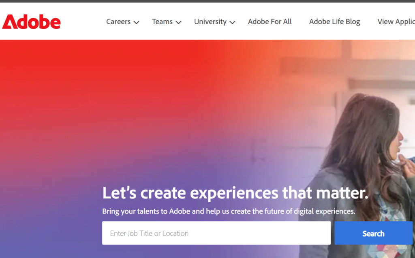Focus the Enter Job Title or Location field
Image resolution: width=415 pixels, height=258 pixels.
pyautogui.click(x=216, y=233)
